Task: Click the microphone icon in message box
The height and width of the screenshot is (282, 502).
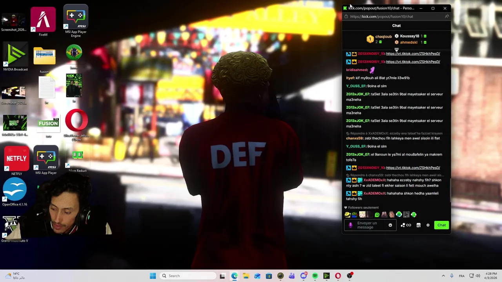Action: point(351,225)
